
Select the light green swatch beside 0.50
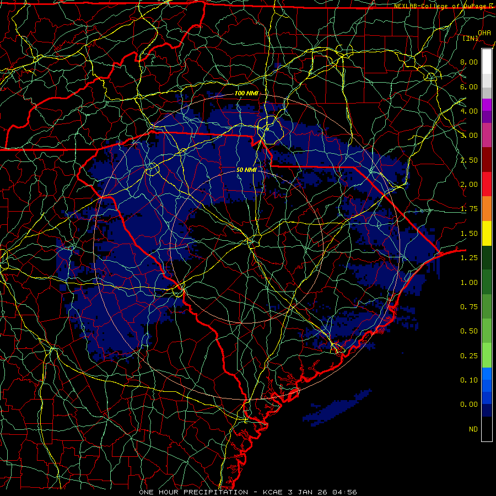tap(487, 331)
